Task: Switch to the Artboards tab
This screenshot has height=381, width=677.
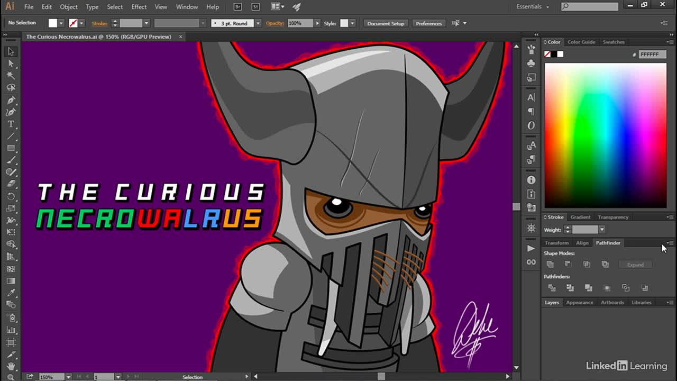Action: pyautogui.click(x=612, y=303)
